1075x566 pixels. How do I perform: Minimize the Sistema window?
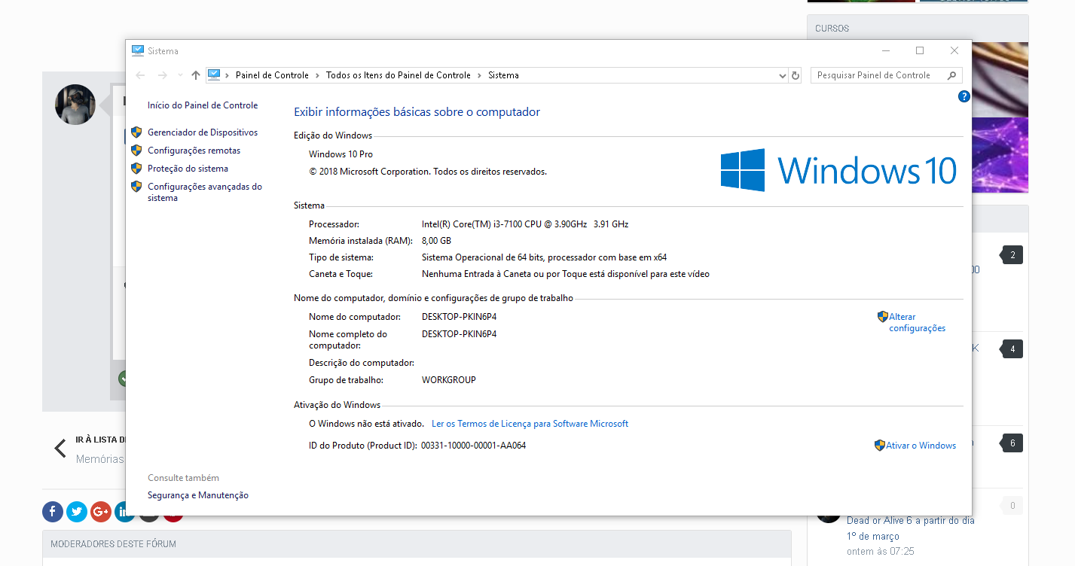885,50
